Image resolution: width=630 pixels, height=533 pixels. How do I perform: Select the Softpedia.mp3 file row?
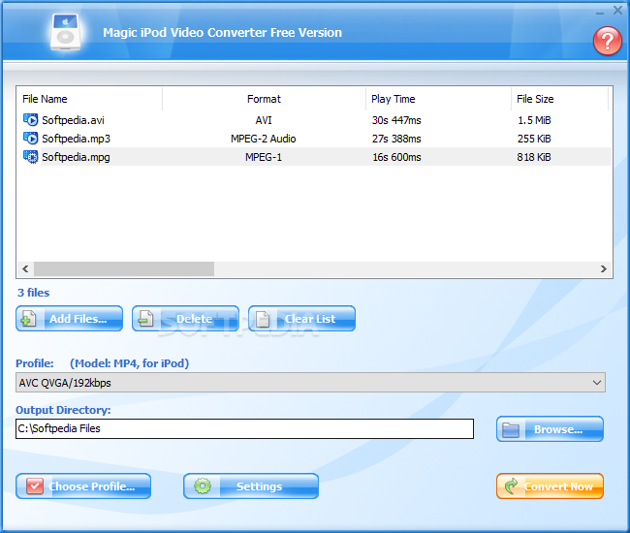pos(314,139)
